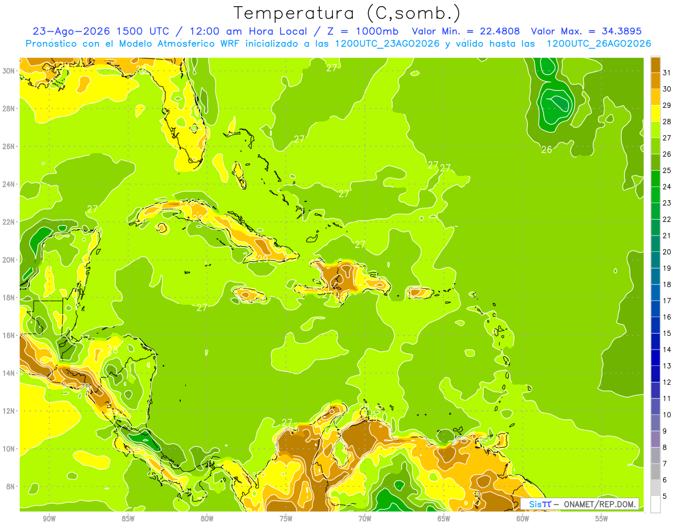Click the legend value 16
The image size is (682, 526).
[x=667, y=317]
